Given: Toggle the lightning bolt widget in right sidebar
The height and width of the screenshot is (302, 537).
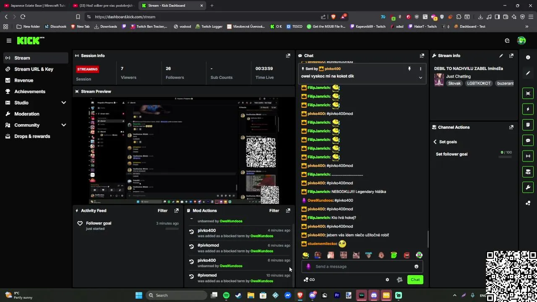Looking at the screenshot, I should 528,109.
